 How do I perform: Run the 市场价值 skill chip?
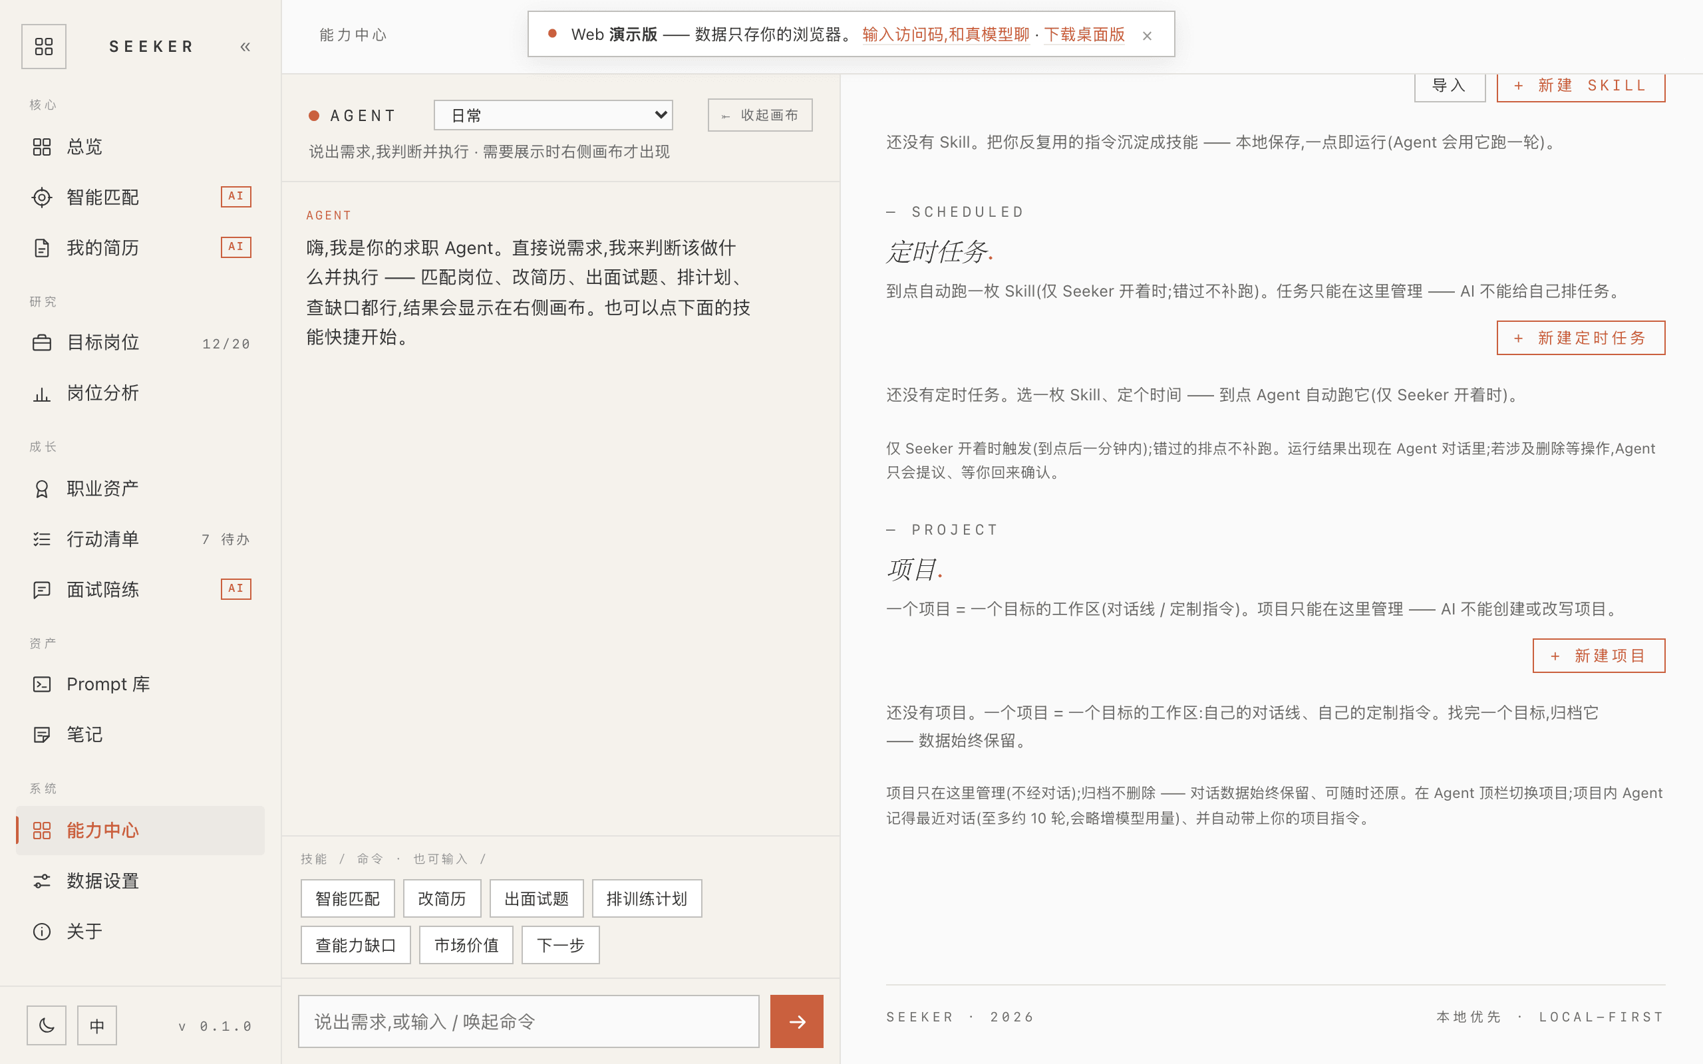466,945
